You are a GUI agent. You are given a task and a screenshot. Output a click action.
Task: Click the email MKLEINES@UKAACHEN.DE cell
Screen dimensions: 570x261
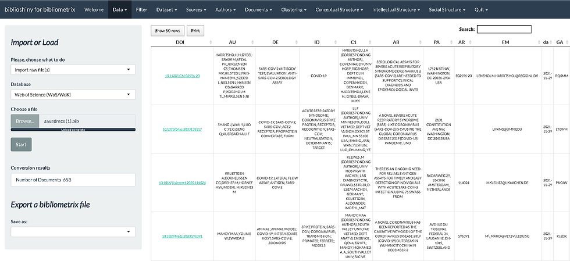coord(507,183)
